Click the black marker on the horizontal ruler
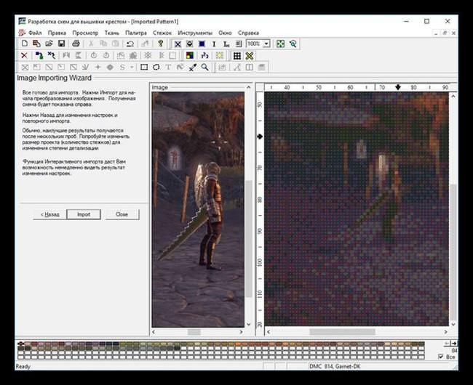The image size is (473, 385). pyautogui.click(x=398, y=87)
